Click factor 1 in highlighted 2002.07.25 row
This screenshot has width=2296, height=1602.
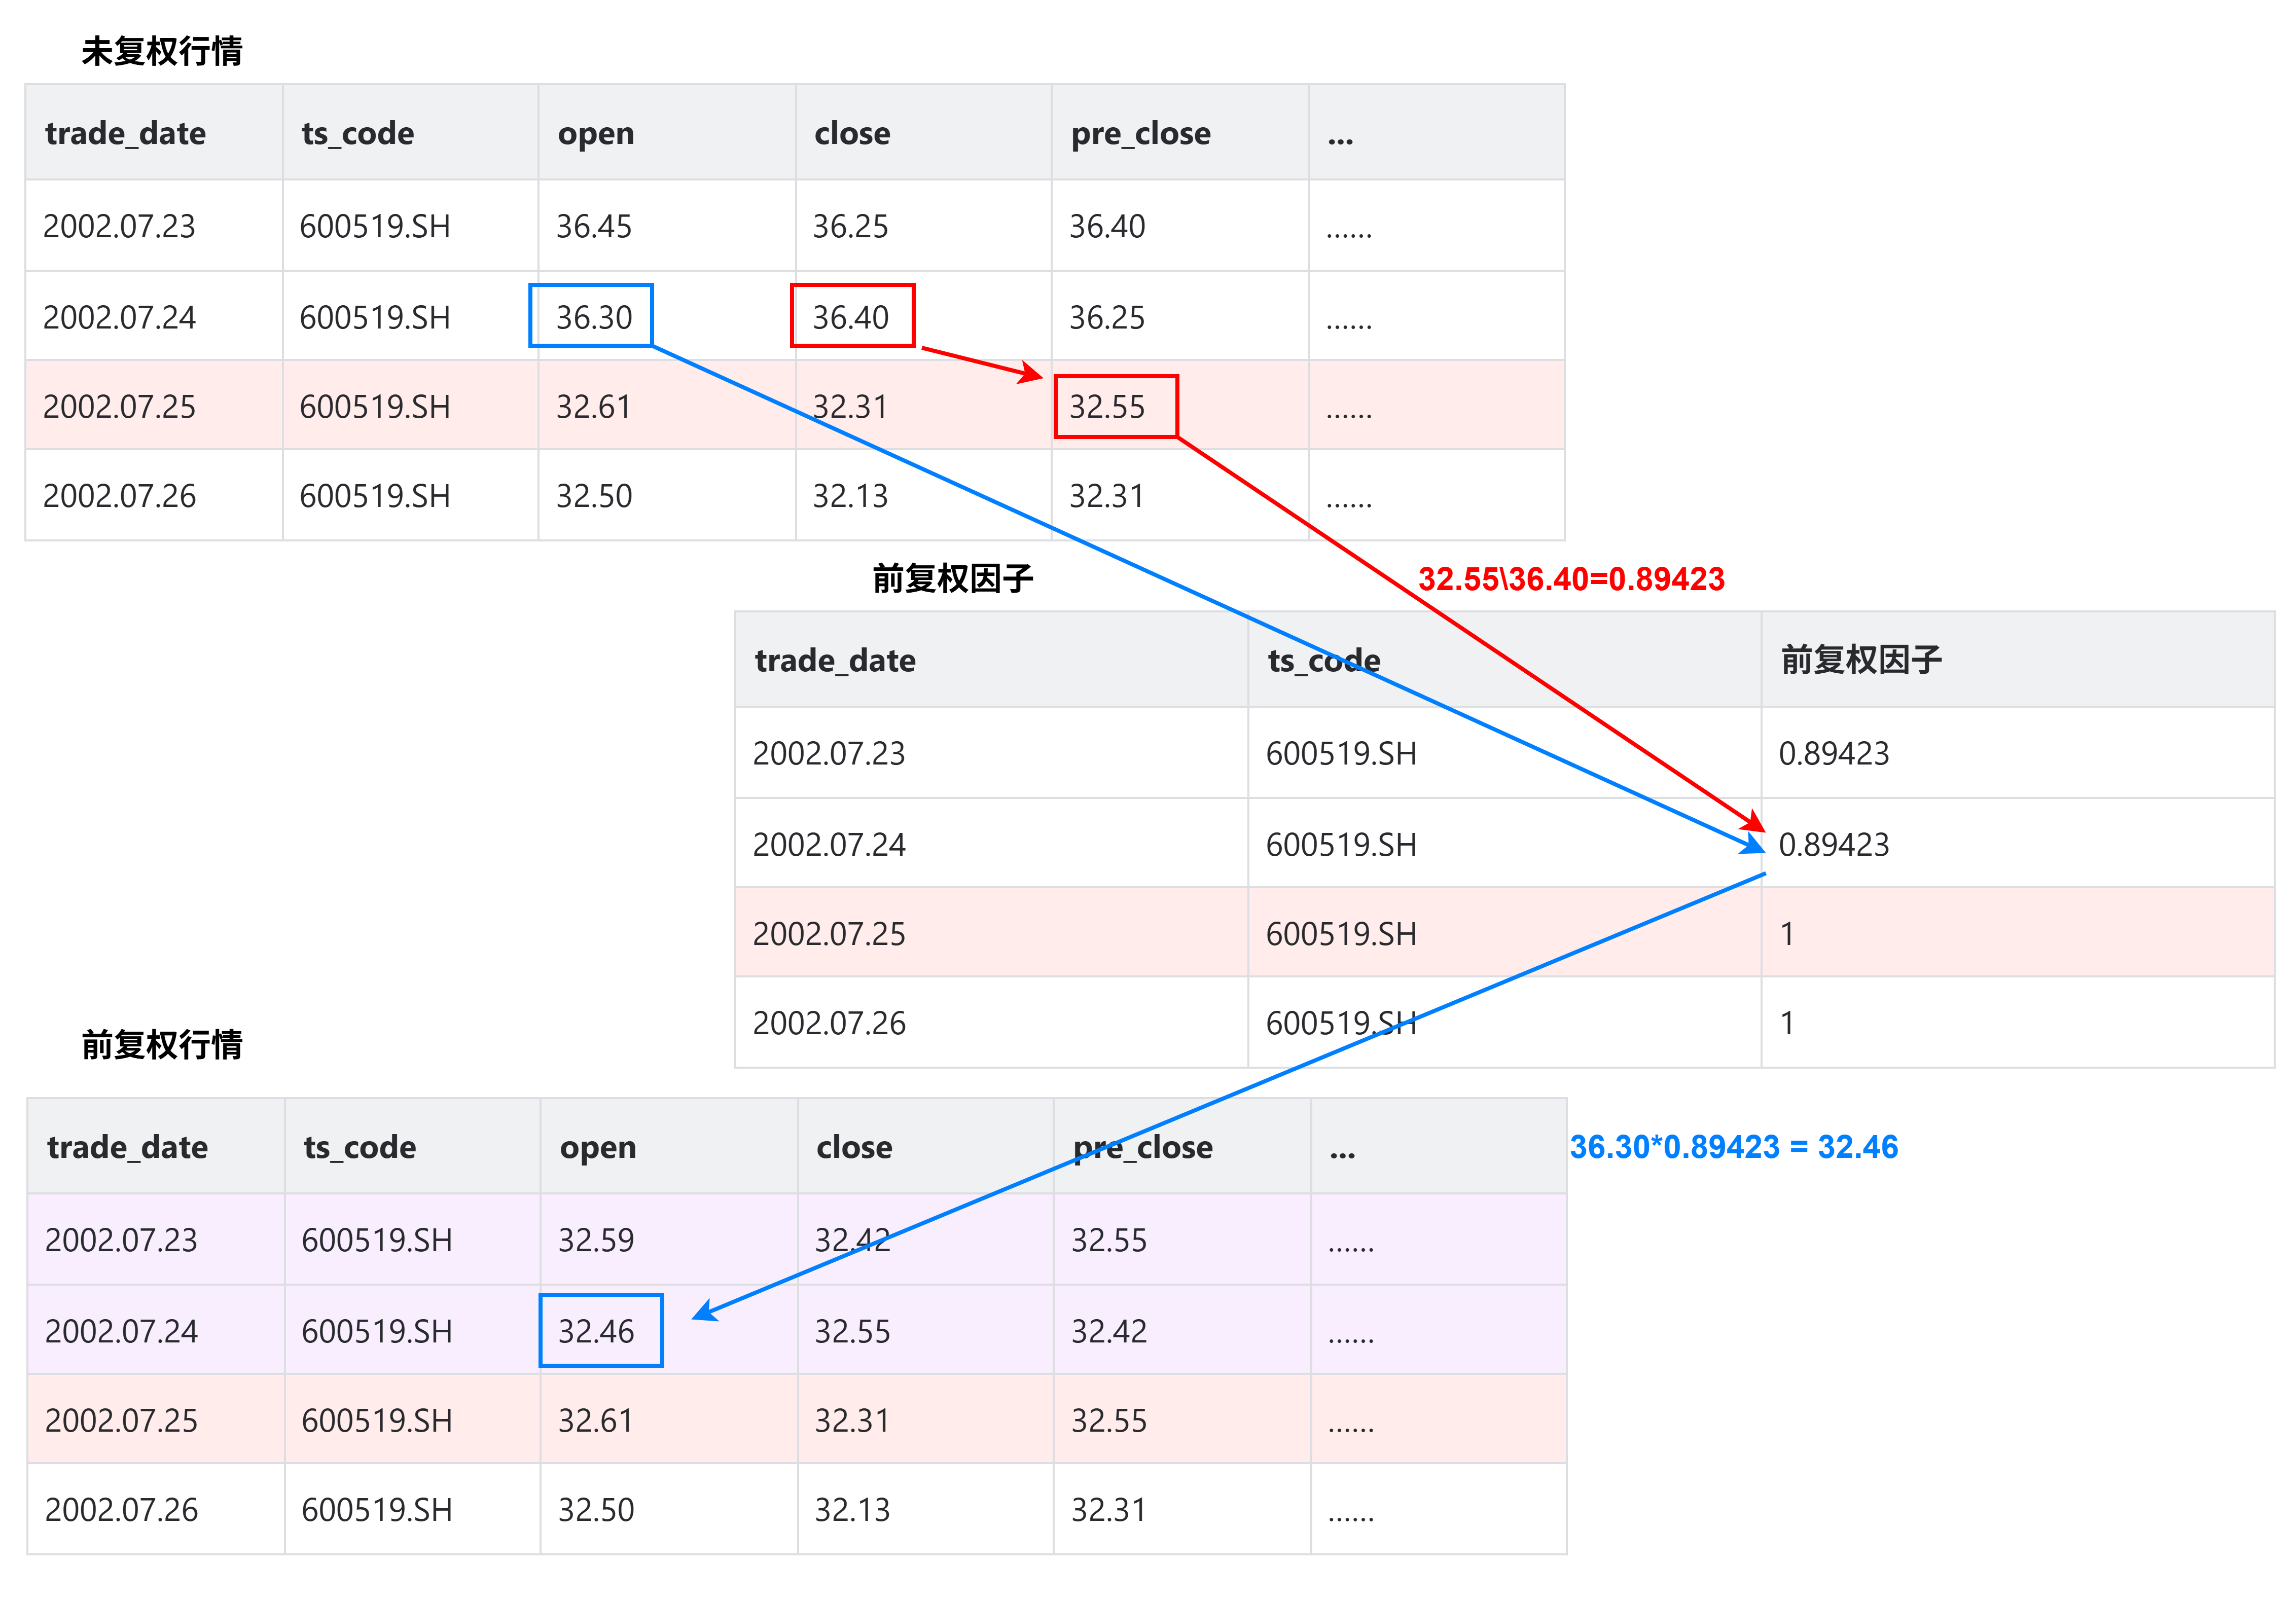(1787, 934)
